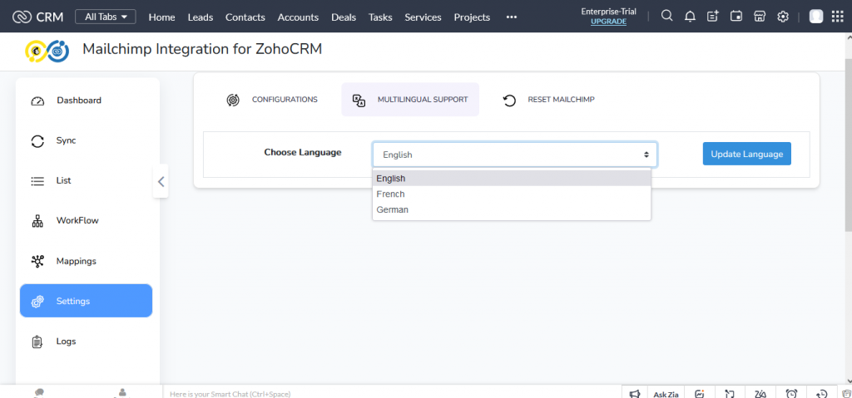The image size is (852, 398).
Task: Select French from language list
Action: (x=512, y=194)
